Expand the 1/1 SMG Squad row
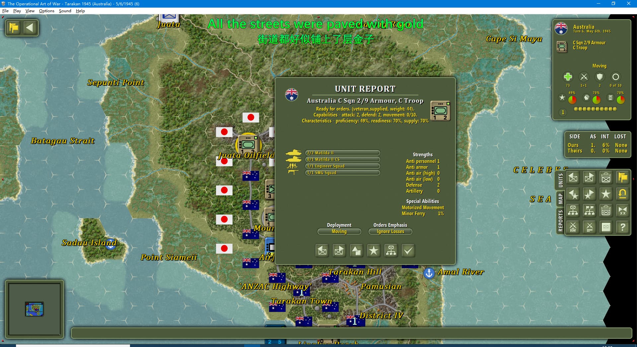 click(342, 173)
